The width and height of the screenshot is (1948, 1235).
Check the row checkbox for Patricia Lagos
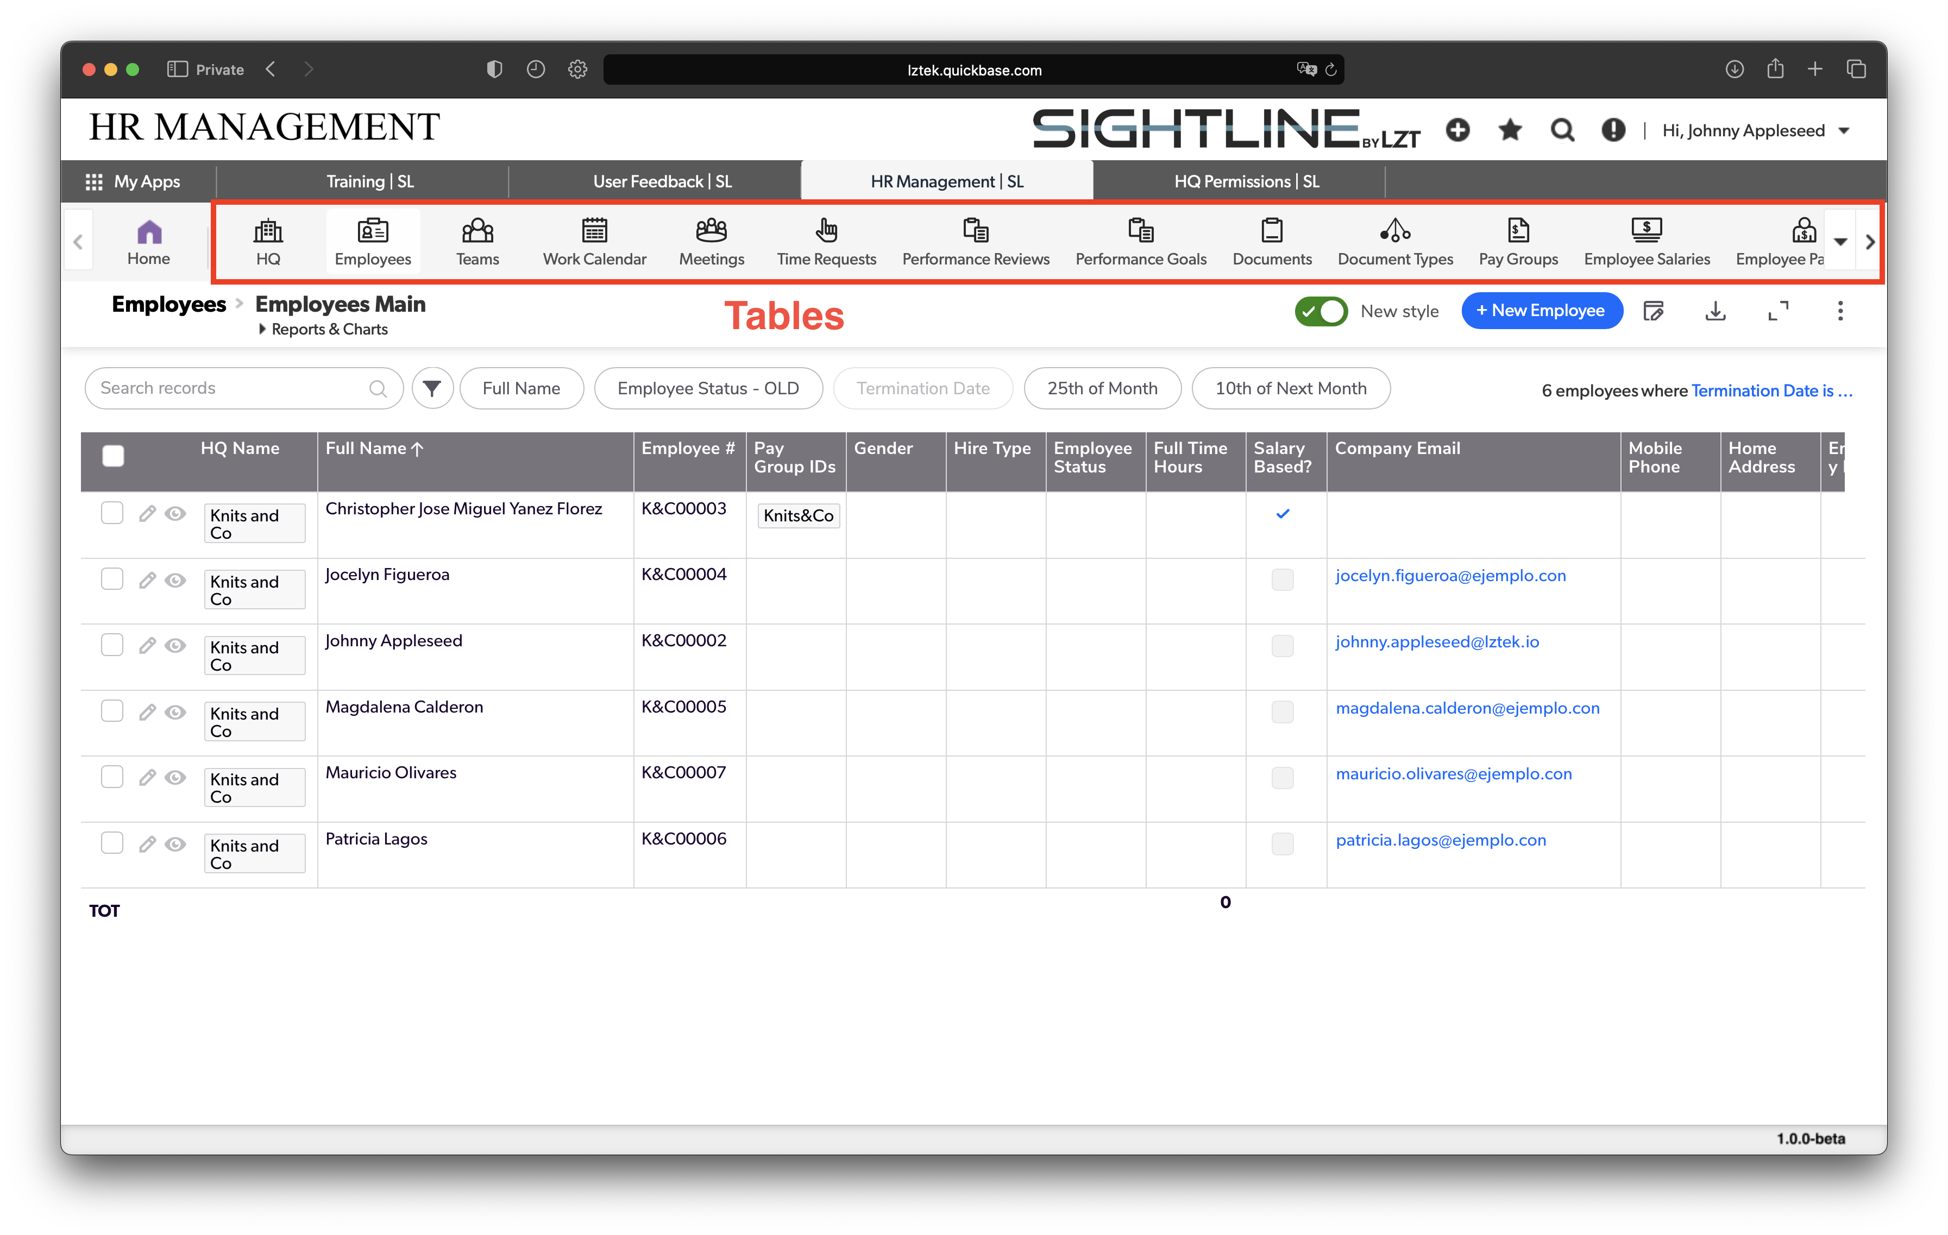(112, 843)
